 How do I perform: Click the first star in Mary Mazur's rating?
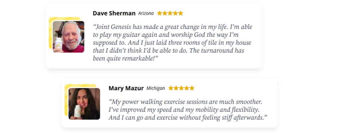pos(171,88)
